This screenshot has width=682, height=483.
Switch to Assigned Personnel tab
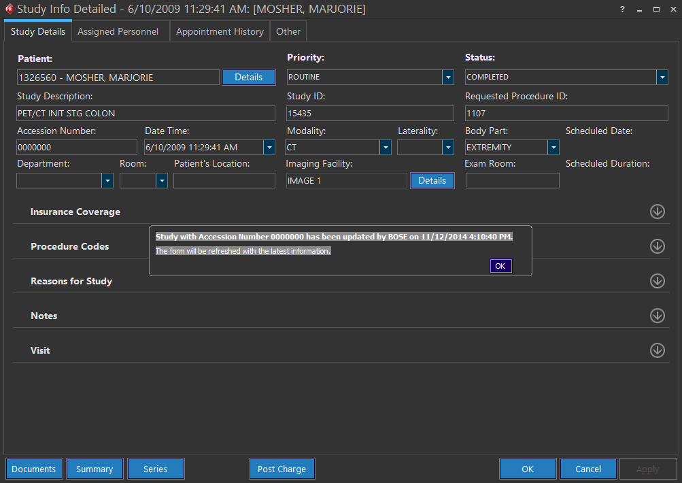[118, 31]
